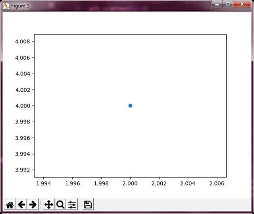This screenshot has width=254, height=214.
Task: Click the y-axis tick label 4.000
Action: point(23,106)
